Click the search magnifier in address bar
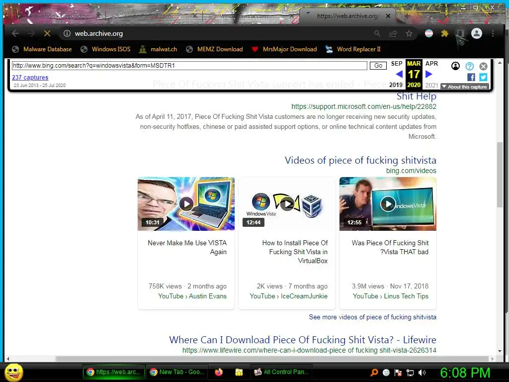This screenshot has width=509, height=382. 377,33
